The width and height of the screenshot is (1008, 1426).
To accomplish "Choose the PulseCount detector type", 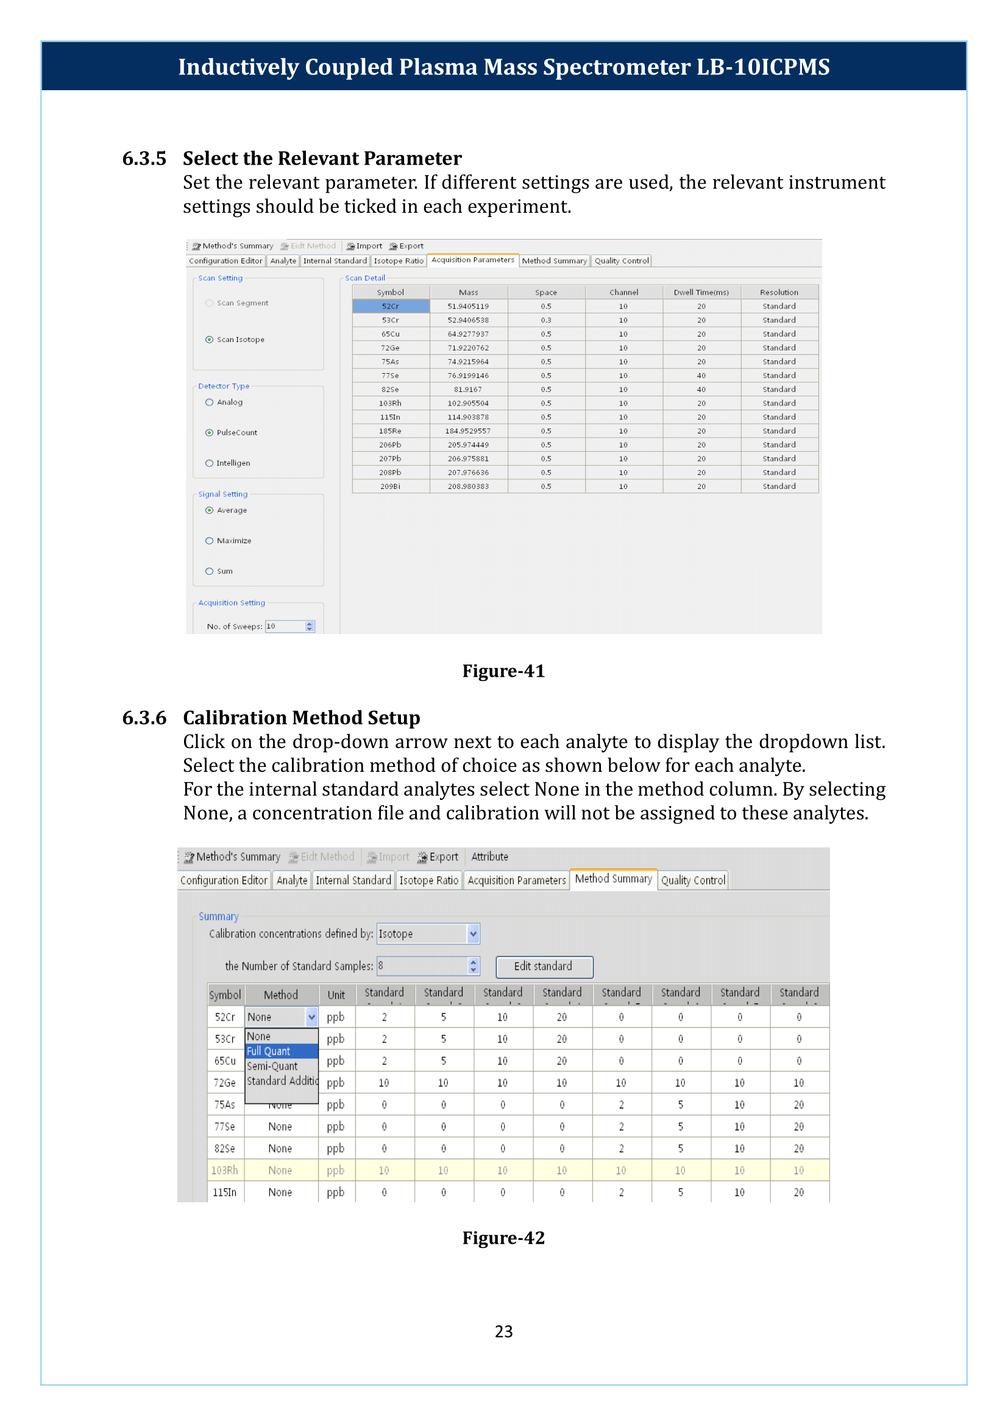I will (209, 433).
